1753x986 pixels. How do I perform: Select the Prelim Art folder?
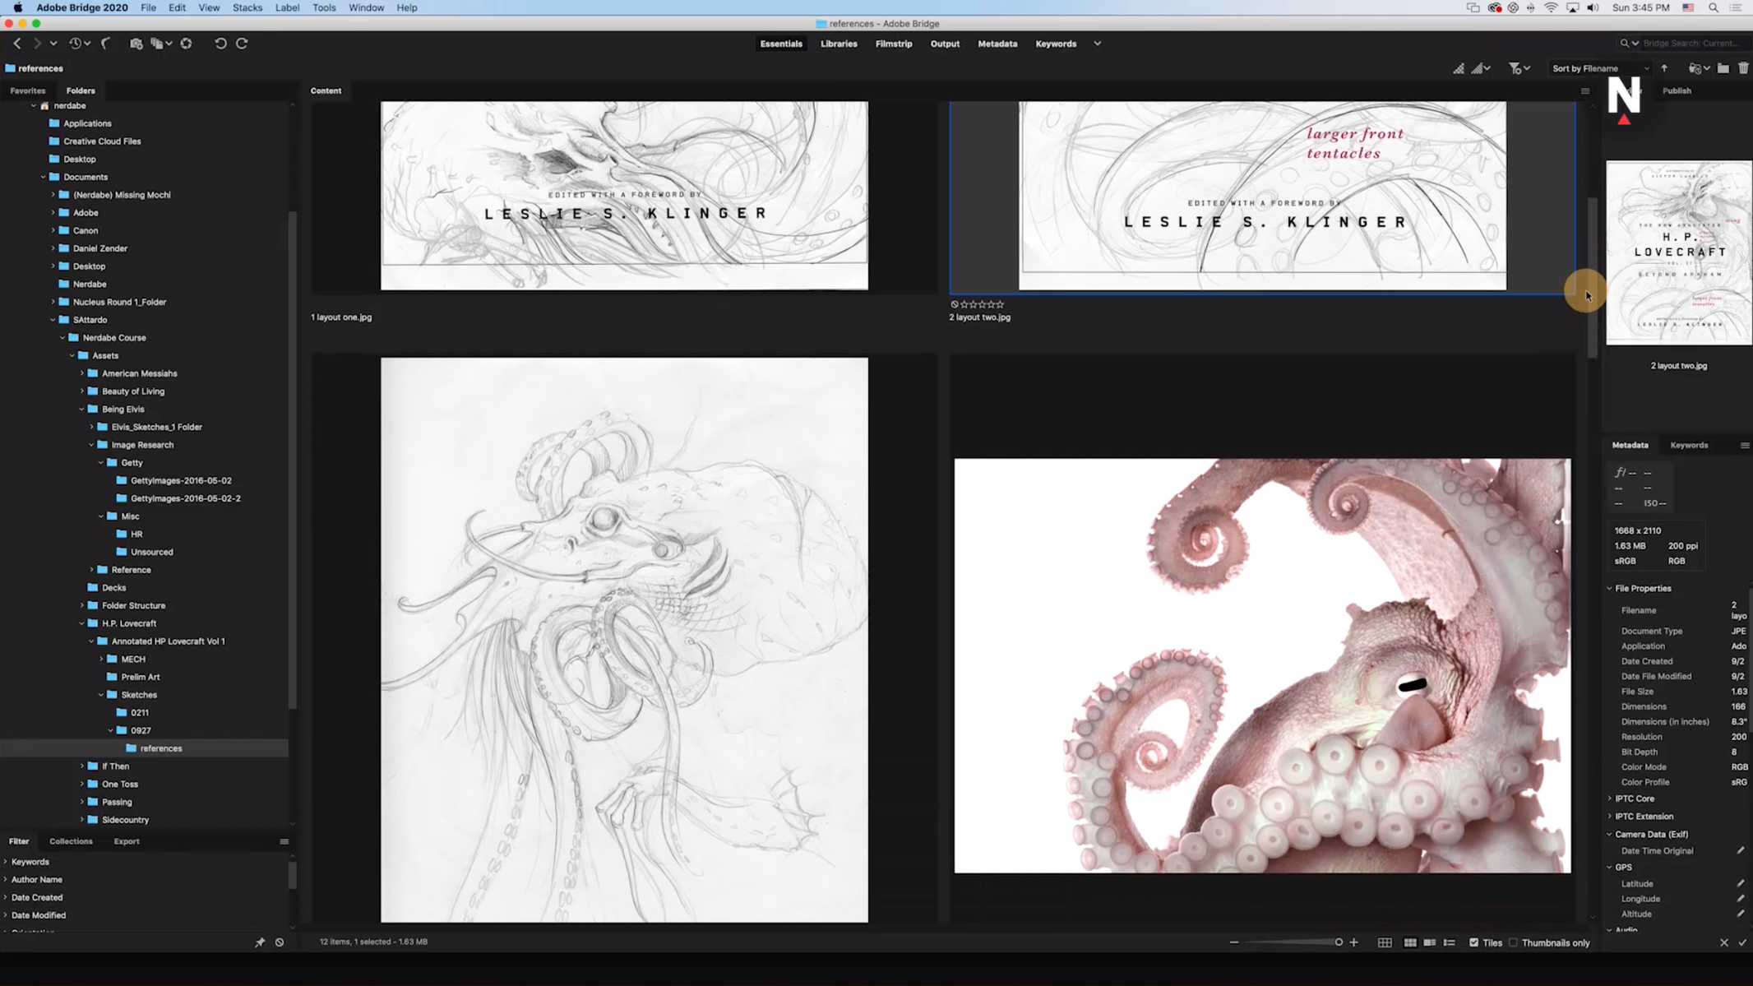pyautogui.click(x=141, y=677)
